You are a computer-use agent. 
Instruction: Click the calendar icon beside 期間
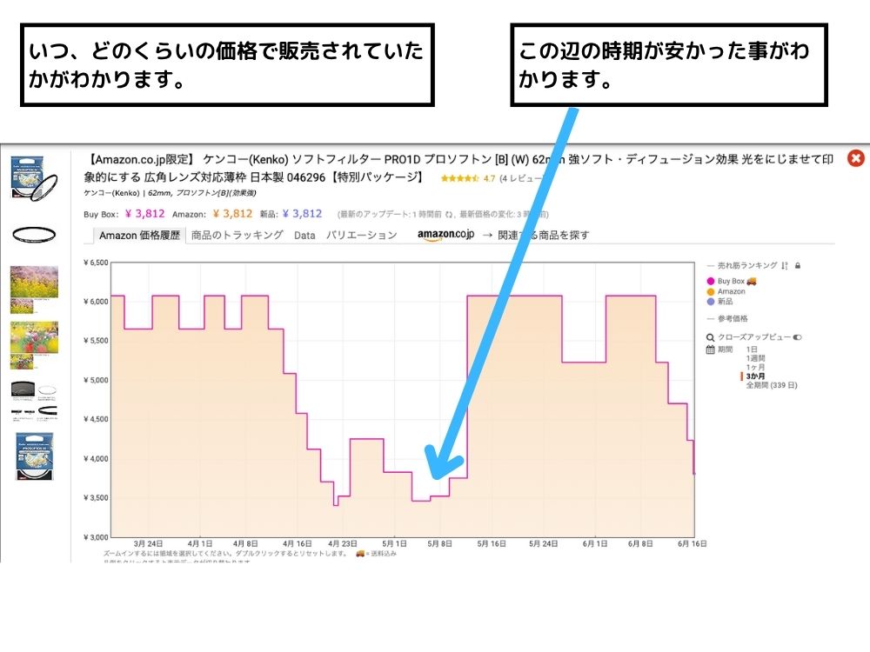click(710, 349)
